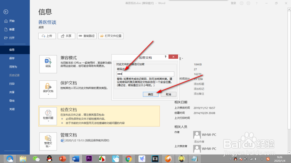Open the orange swirl app in the taskbar

[168, 159]
